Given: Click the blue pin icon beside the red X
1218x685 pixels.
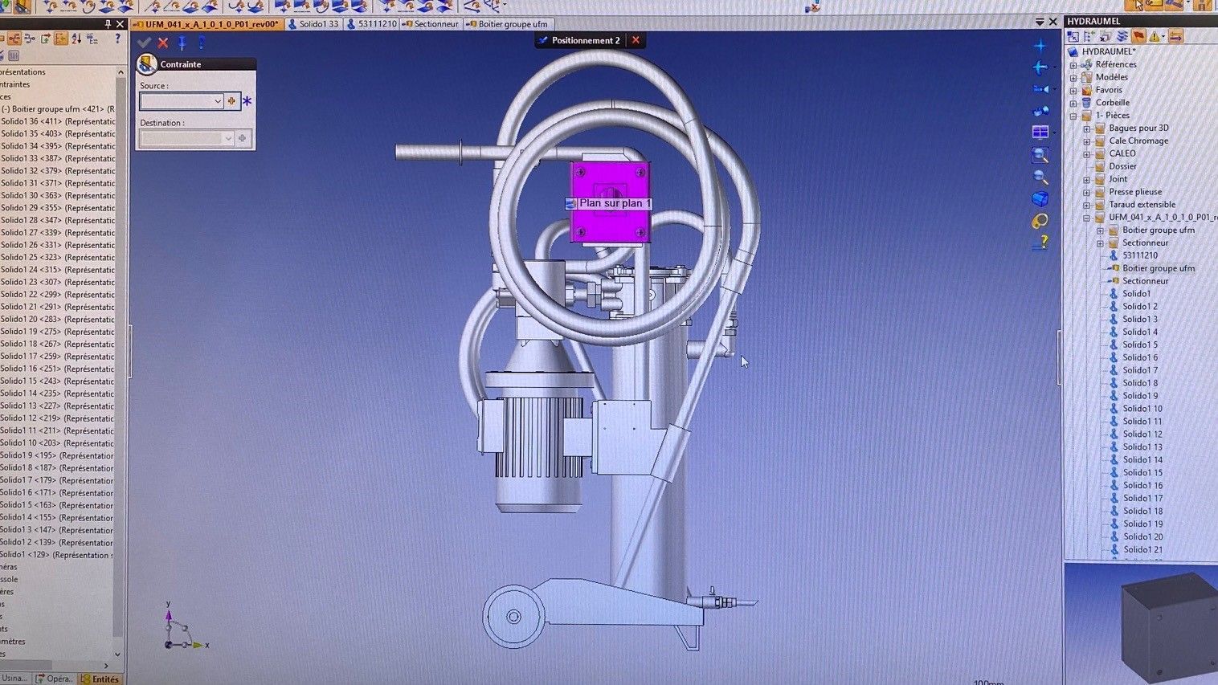Looking at the screenshot, I should [x=182, y=43].
